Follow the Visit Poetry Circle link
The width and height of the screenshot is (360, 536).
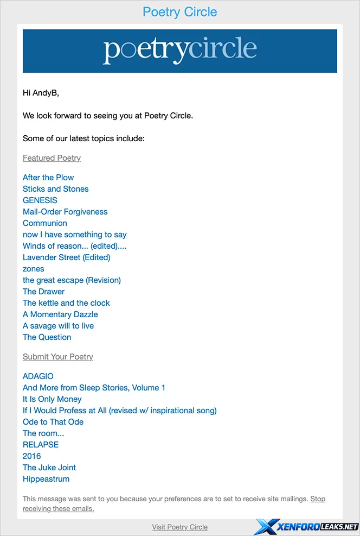pos(179,527)
